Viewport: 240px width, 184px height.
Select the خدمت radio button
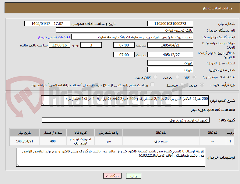click(177, 77)
